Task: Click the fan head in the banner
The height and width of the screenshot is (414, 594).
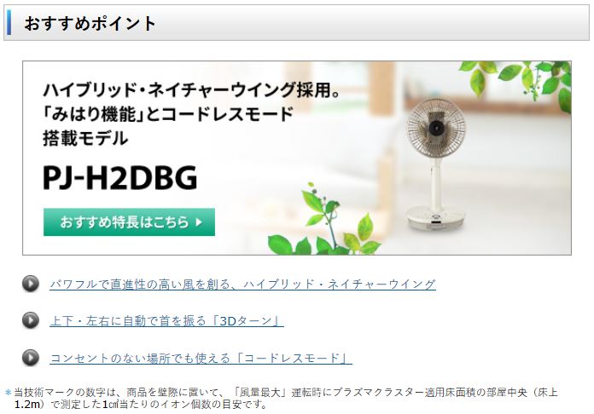Action: click(x=436, y=128)
